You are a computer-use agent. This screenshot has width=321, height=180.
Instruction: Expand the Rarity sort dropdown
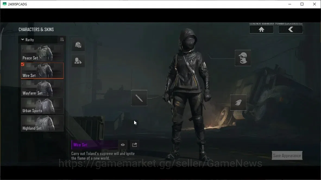39,40
